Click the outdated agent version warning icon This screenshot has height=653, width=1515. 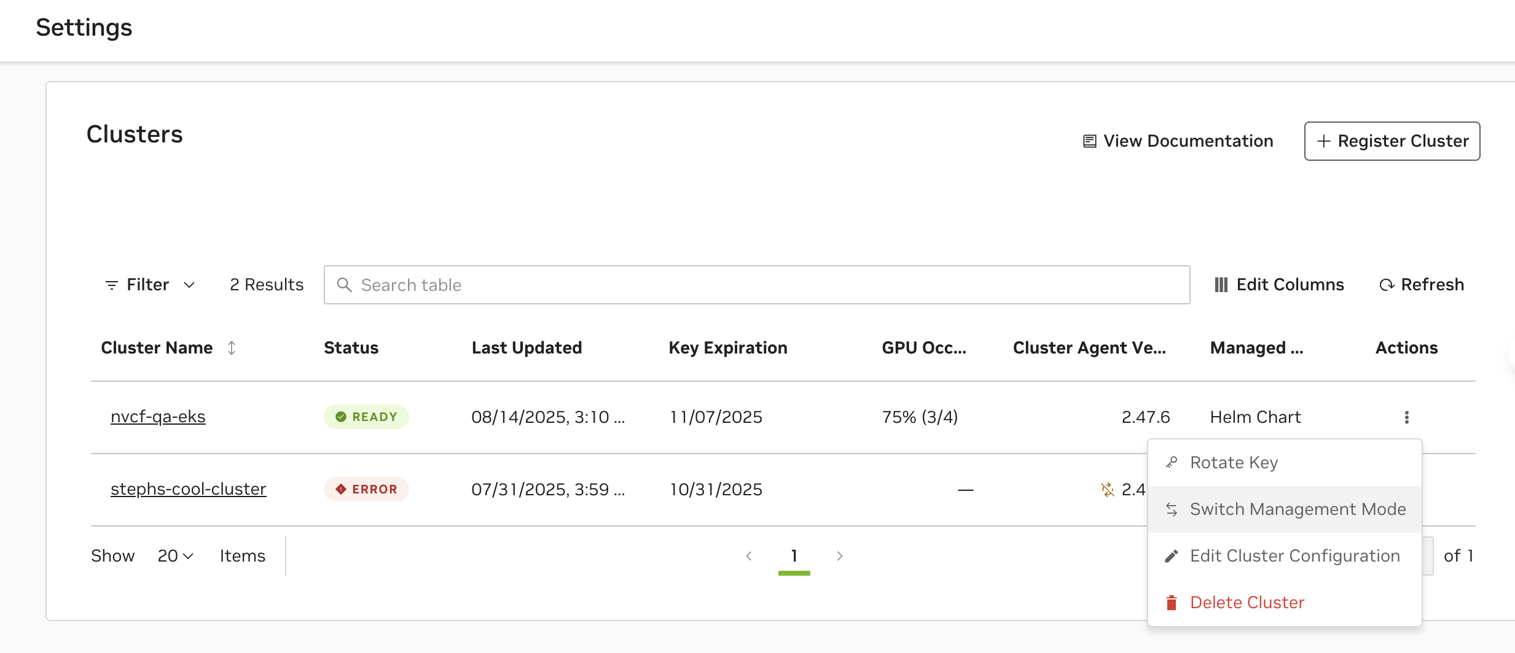coord(1107,489)
